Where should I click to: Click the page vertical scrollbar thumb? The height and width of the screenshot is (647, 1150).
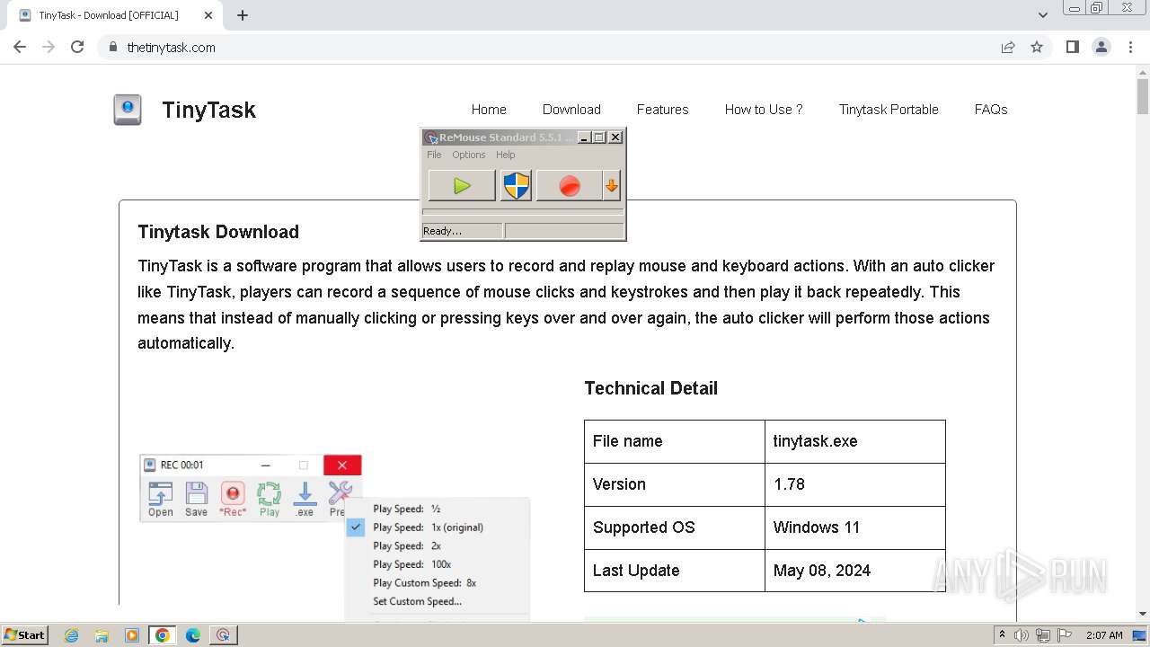(1142, 96)
